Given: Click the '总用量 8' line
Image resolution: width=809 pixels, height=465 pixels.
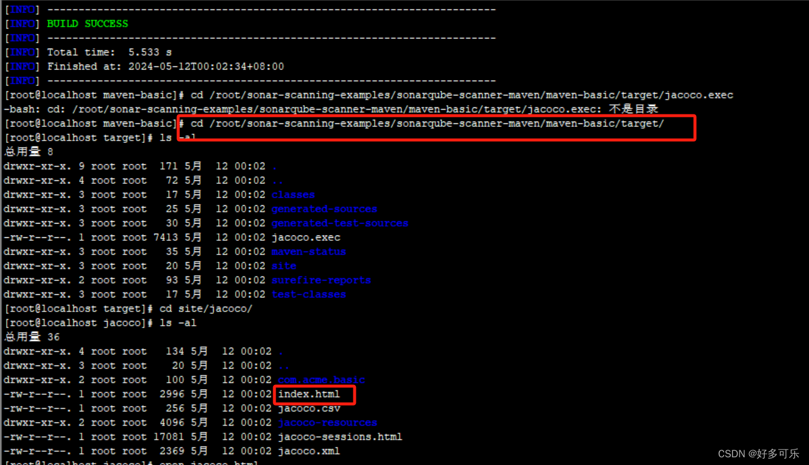Looking at the screenshot, I should [29, 152].
